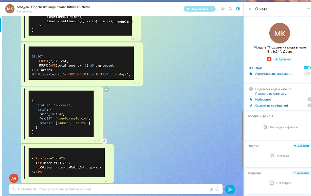Viewport: 311px width, 196px height.
Task: Open the emoji picker in message box
Action: point(217,189)
